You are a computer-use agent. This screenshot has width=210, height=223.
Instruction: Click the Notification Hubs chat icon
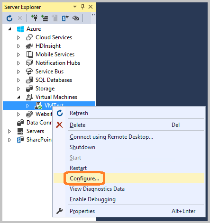(x=29, y=63)
